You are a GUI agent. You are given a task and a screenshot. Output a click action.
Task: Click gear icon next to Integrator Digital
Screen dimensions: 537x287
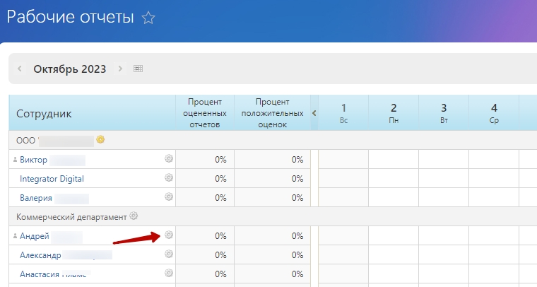coord(169,178)
